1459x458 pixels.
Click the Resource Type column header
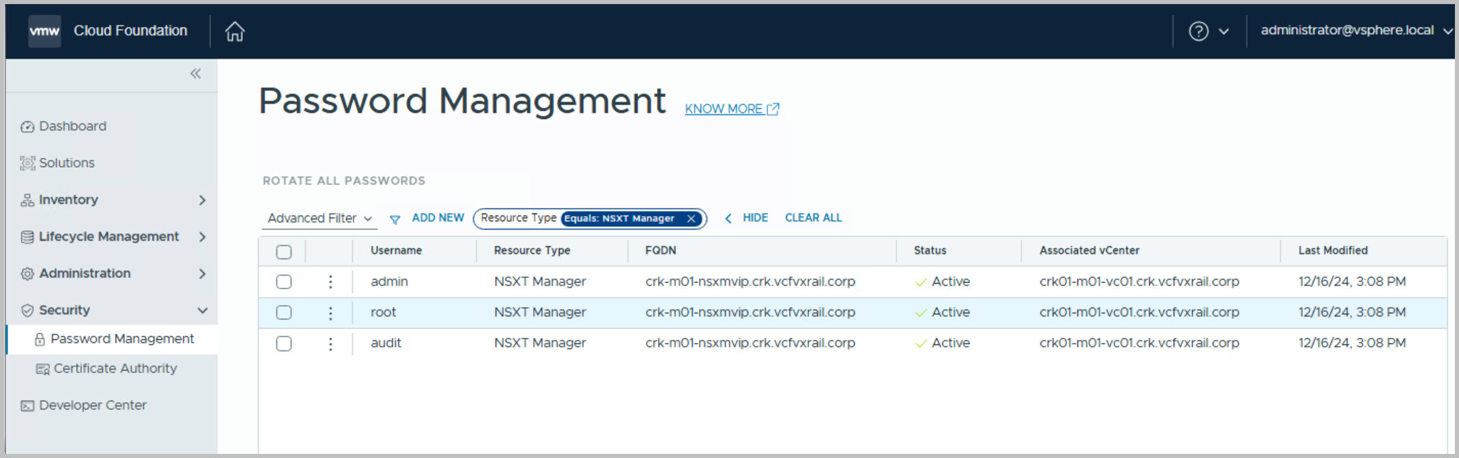coord(532,251)
